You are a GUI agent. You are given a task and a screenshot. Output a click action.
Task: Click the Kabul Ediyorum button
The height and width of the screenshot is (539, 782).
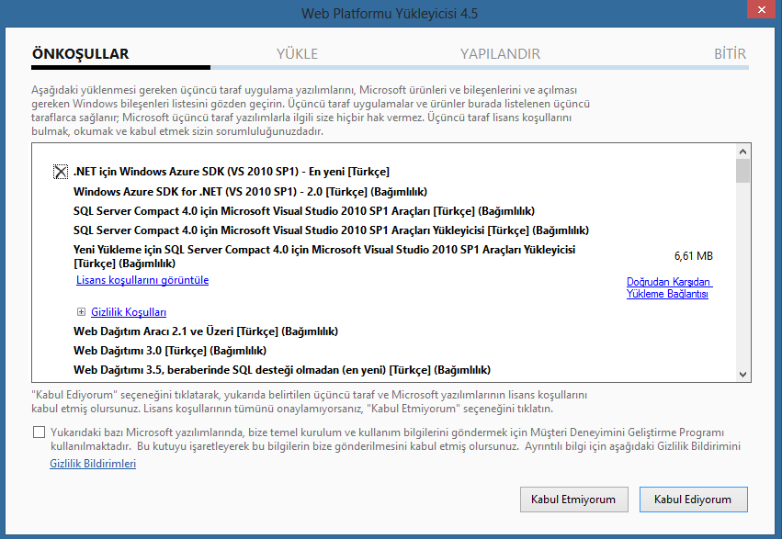(x=693, y=500)
